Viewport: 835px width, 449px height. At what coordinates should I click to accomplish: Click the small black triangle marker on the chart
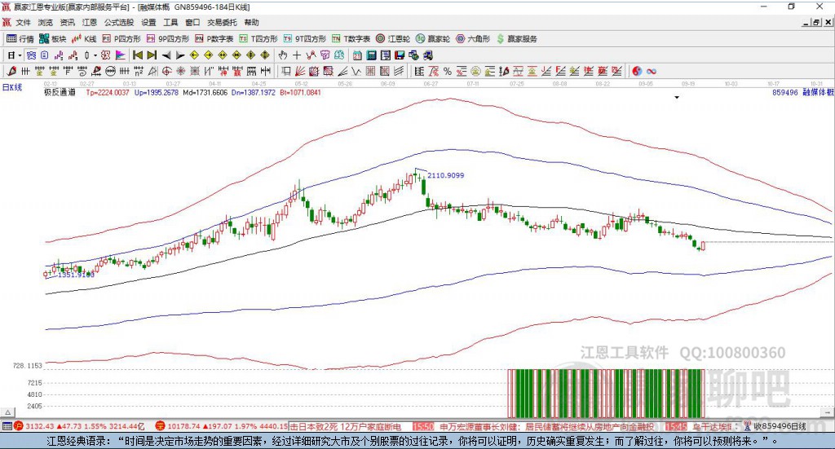pos(677,97)
